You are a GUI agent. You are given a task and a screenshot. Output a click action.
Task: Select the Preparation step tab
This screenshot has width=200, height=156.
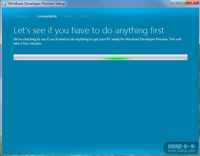click(22, 16)
